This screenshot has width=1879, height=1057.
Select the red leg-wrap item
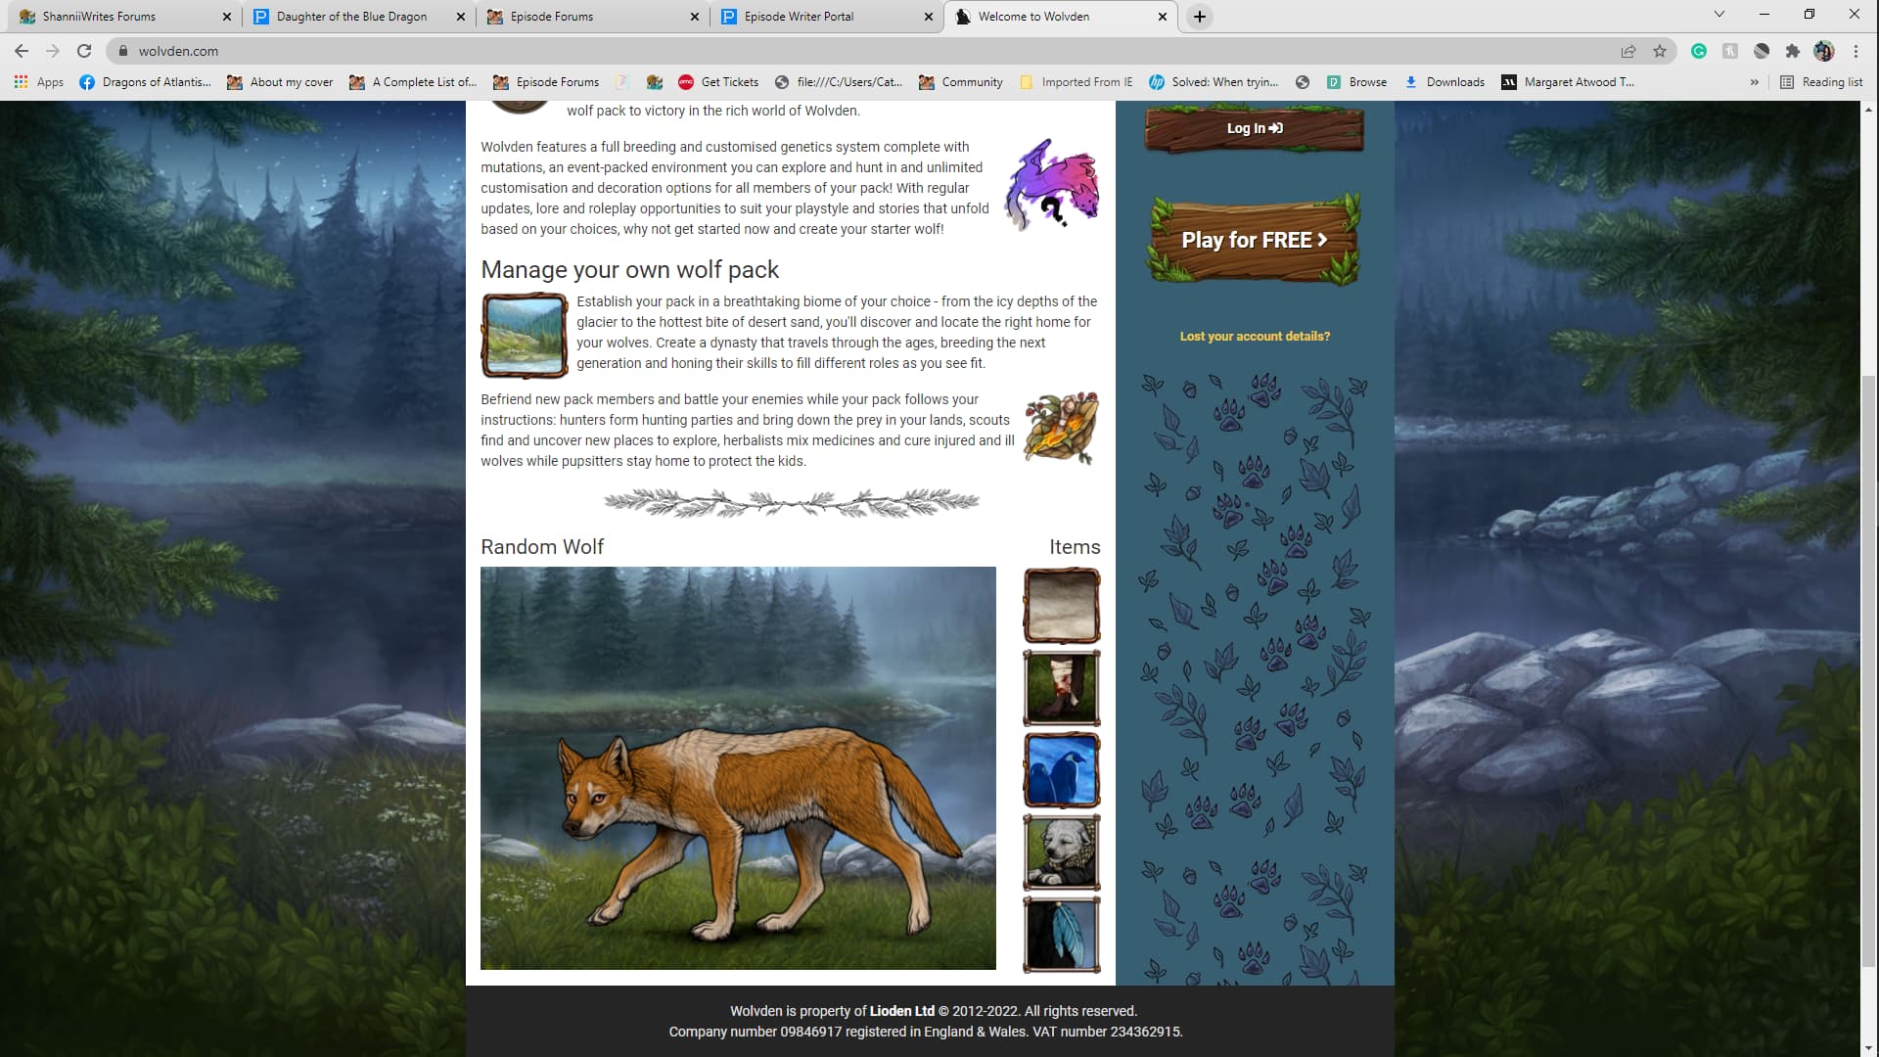(x=1062, y=688)
